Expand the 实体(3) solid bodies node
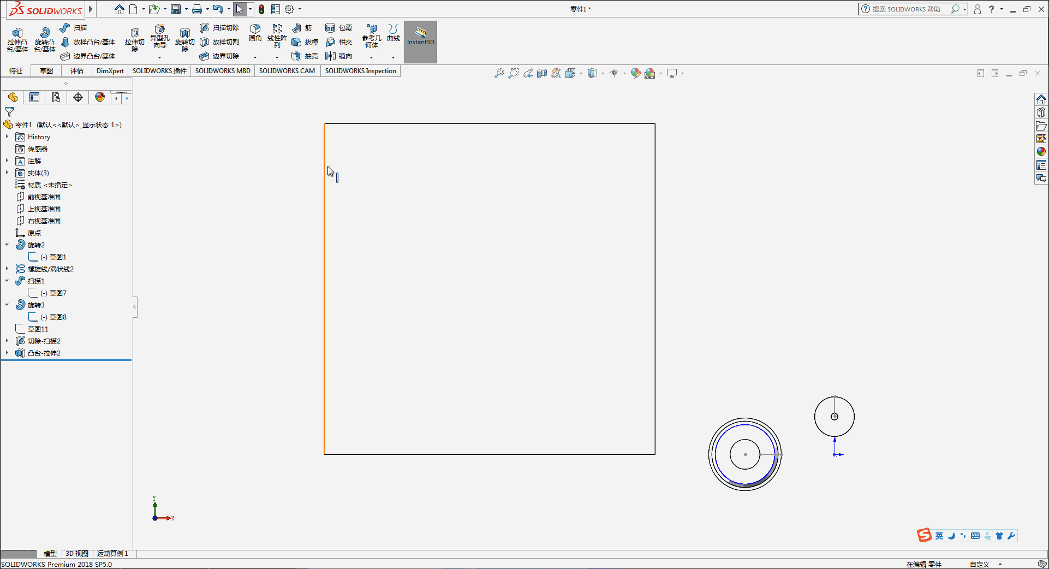 tap(7, 173)
